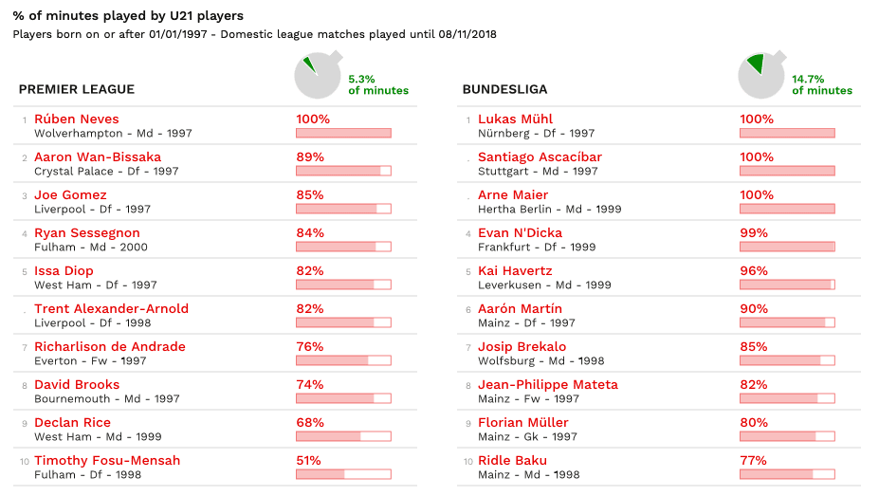Select Richarlison de Andrade's name
Viewport: 879px width, 496px height.
[110, 347]
